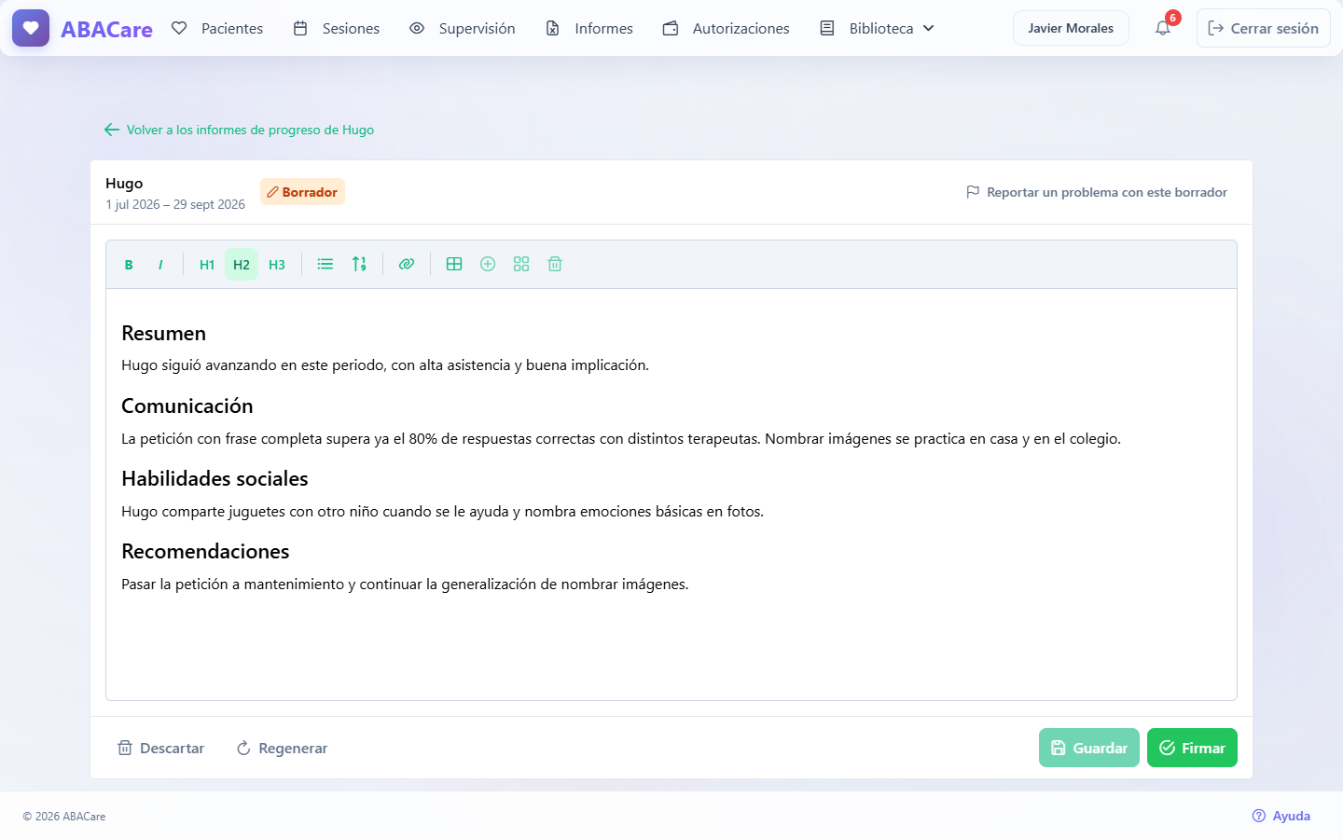Sign the report with Firmar
The height and width of the screenshot is (839, 1343).
(1192, 748)
